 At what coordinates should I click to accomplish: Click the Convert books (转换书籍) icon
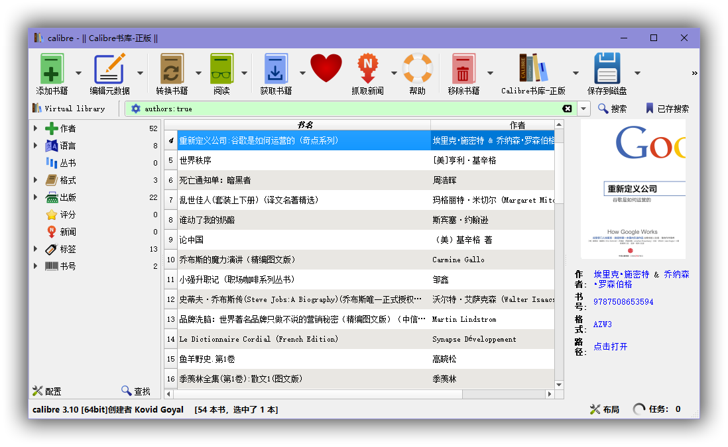click(x=172, y=69)
